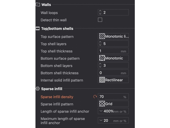
Task: Click the Monotonic line top pattern icon
Action: tap(102, 36)
